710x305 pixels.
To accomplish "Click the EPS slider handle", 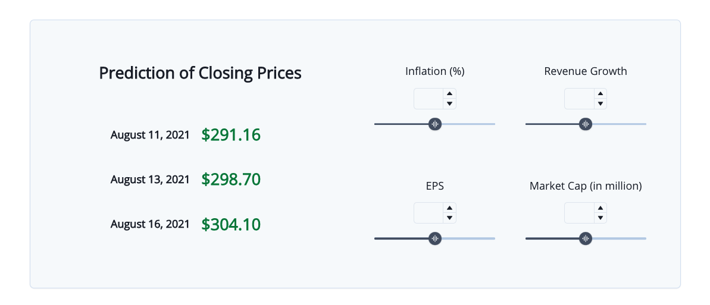I will tap(435, 238).
